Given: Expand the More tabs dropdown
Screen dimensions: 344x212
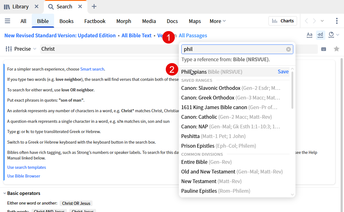Looking at the screenshot, I should pos(218,21).
